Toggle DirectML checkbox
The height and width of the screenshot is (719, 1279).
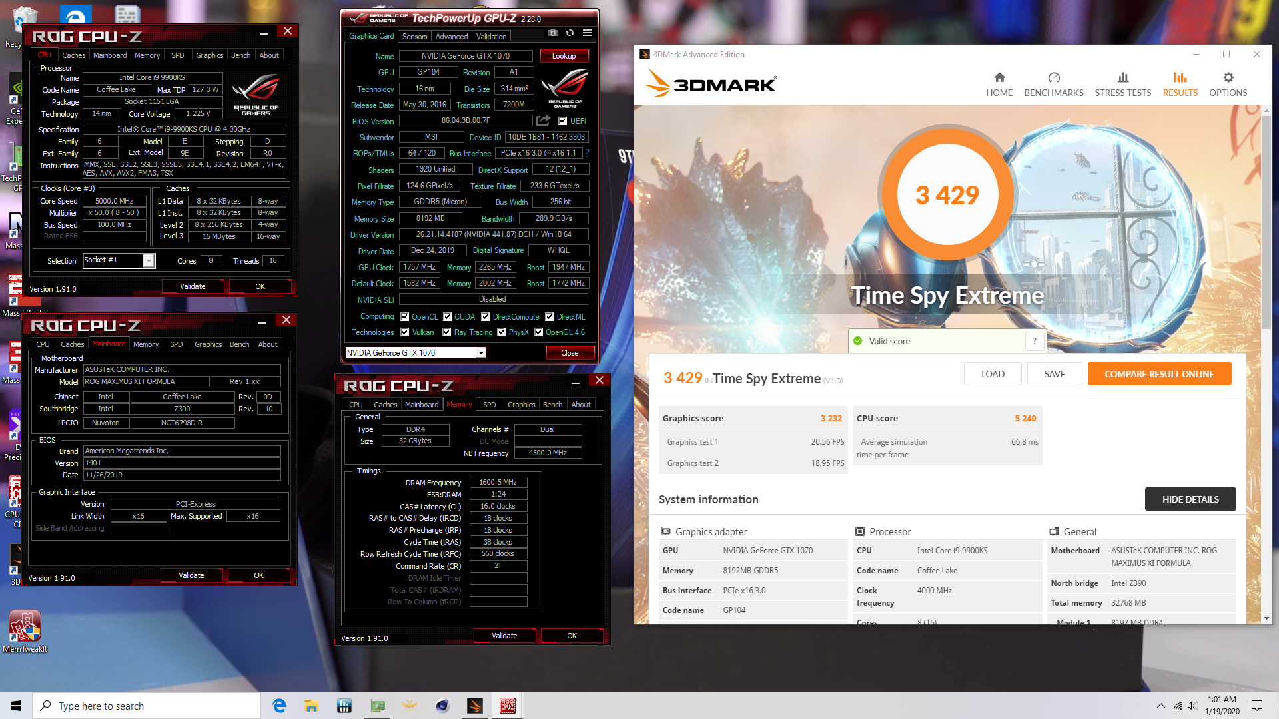click(x=550, y=317)
